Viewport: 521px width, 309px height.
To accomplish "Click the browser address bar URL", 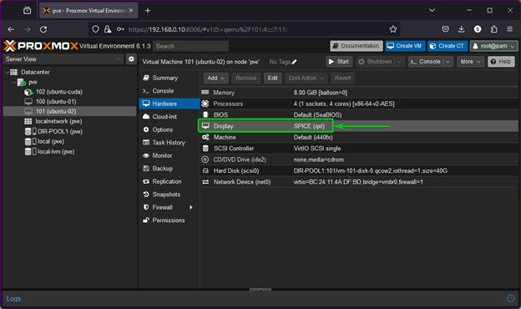I will click(x=208, y=29).
